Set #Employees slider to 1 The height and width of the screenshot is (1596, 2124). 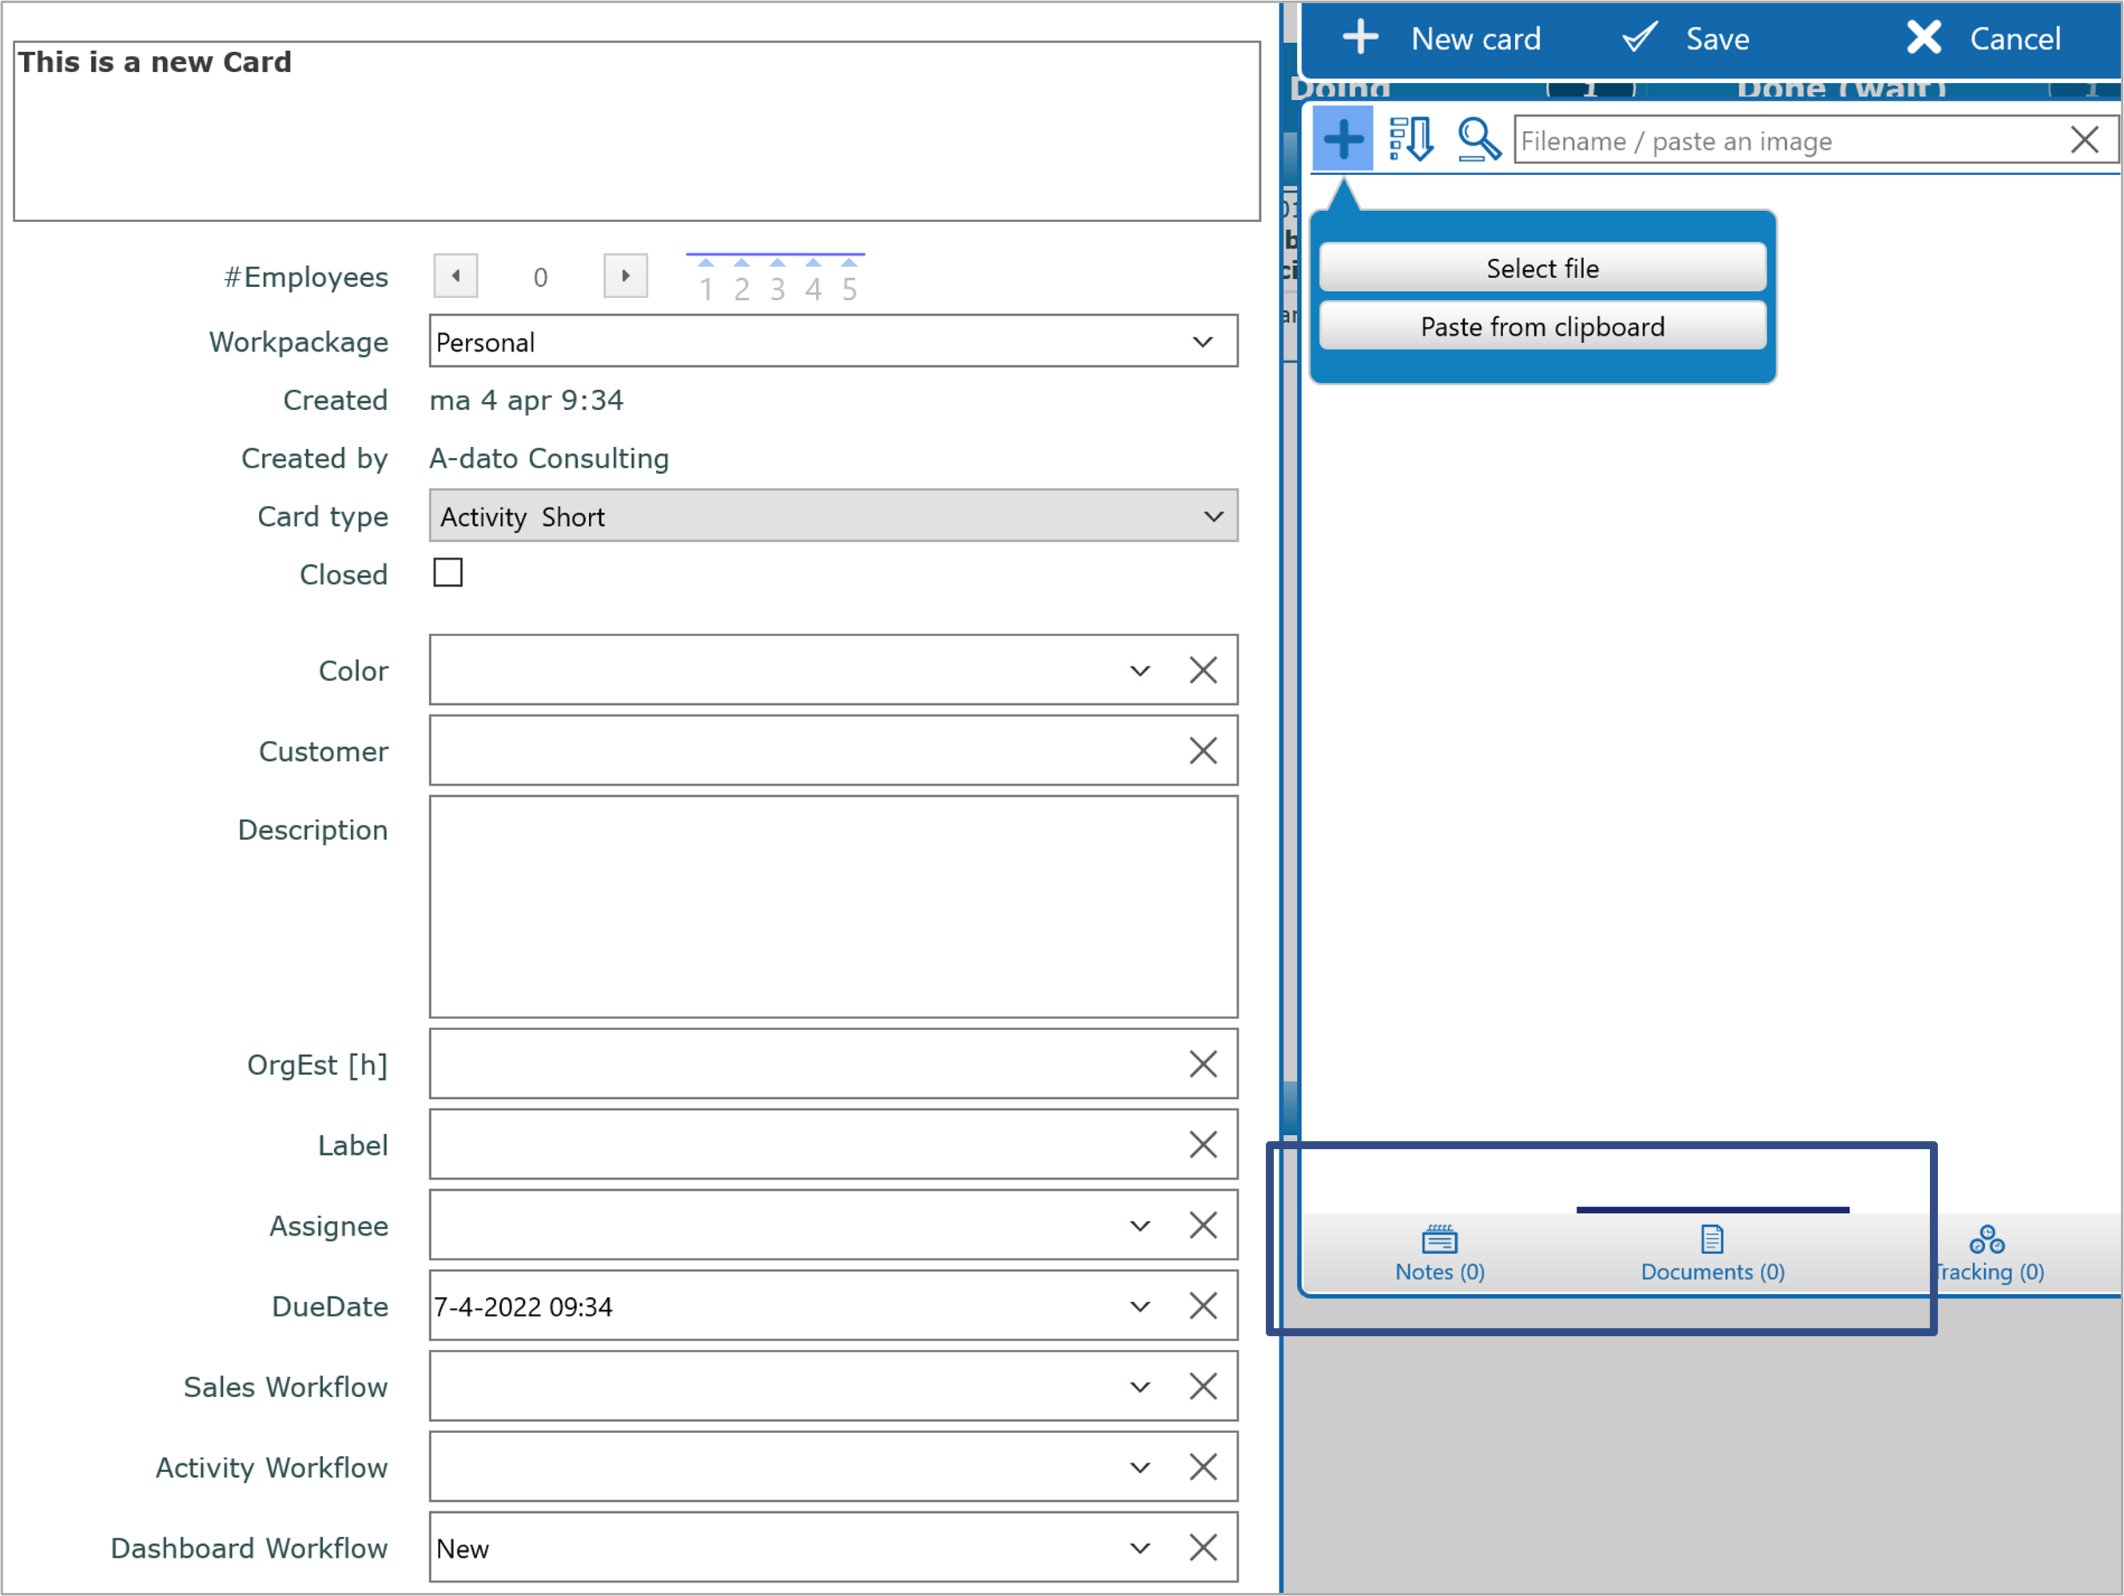click(706, 281)
